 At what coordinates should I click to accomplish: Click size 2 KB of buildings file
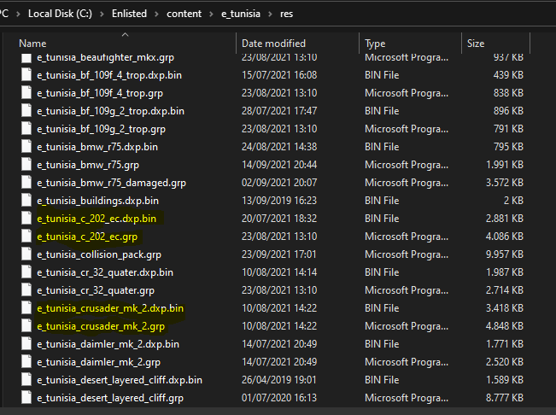pos(513,201)
